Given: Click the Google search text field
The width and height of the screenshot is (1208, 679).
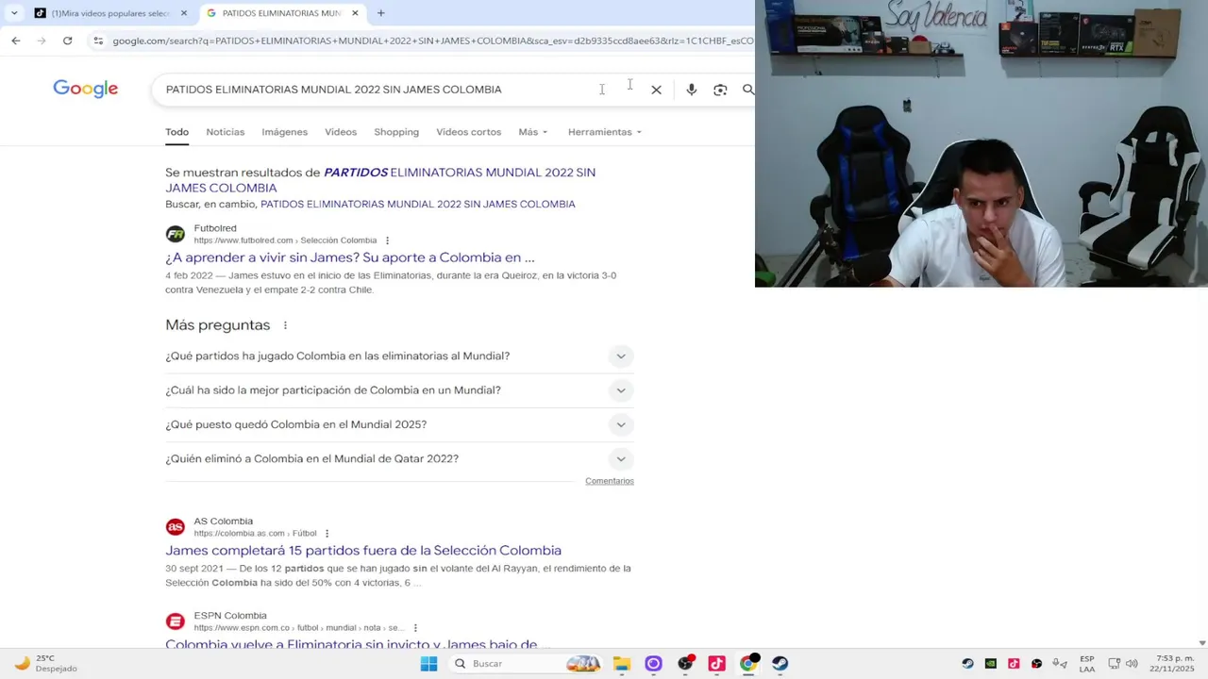Looking at the screenshot, I should pos(377,90).
